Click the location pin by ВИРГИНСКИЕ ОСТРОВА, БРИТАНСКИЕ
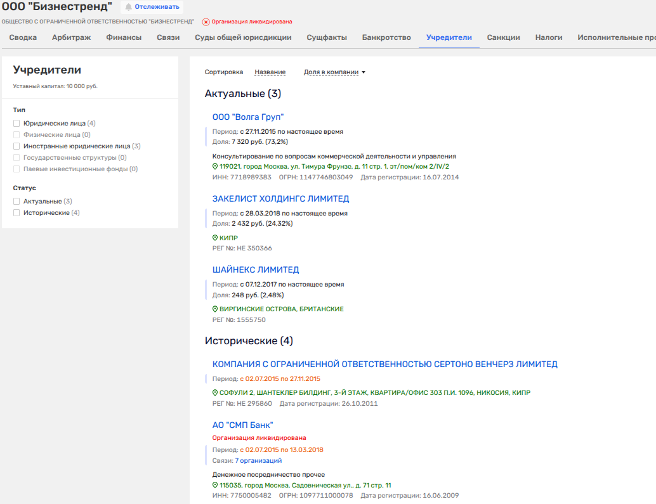The width and height of the screenshot is (656, 504). (215, 309)
